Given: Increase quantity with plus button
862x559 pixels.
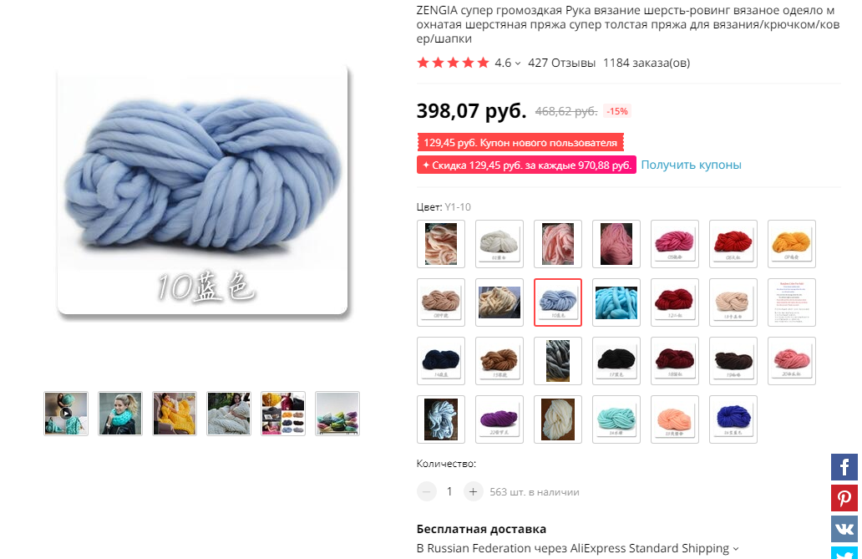Looking at the screenshot, I should pos(473,491).
